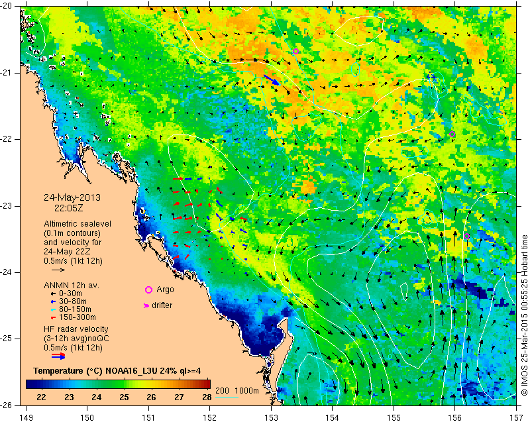
Task: Click the red and blue HF radar scale arrow
Action: click(58, 356)
